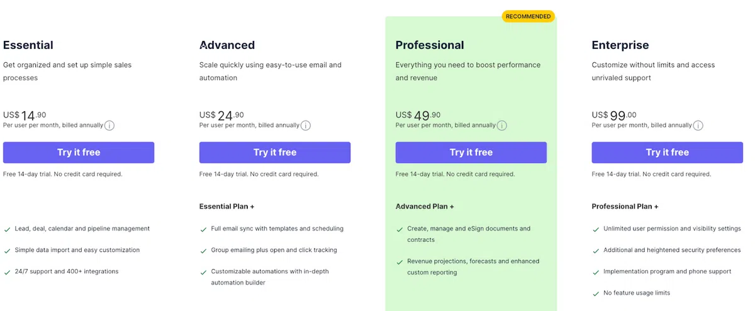Screen dimensions: 755x311
Task: Click checkmark beside eSign documents feature
Action: 400,229
